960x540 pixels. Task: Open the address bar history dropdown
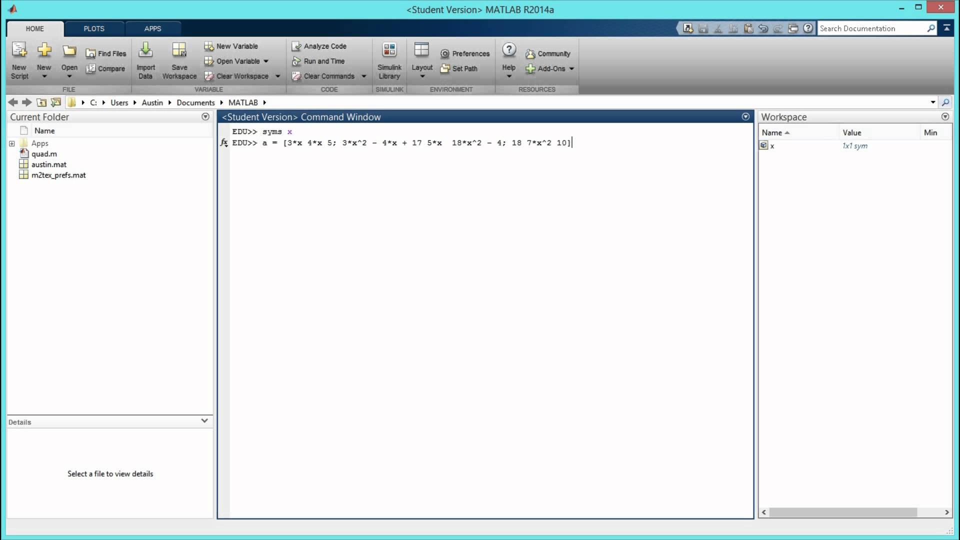[932, 102]
